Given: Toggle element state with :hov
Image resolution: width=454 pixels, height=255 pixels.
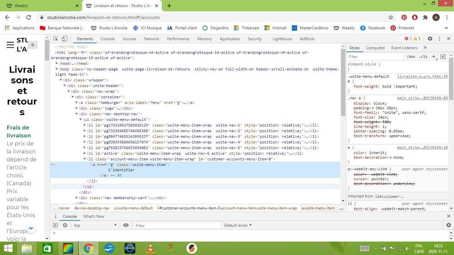Looking at the screenshot, I should [411, 57].
